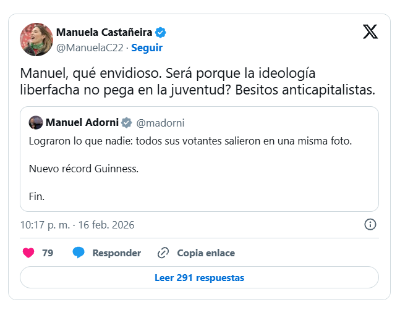Click the @madorni handle in quoted tweet
The image size is (400, 310).
coord(160,122)
